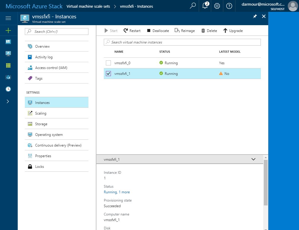Sort by LATEST MODEL column header
Viewport: 299px width, 230px height.
[x=229, y=52]
